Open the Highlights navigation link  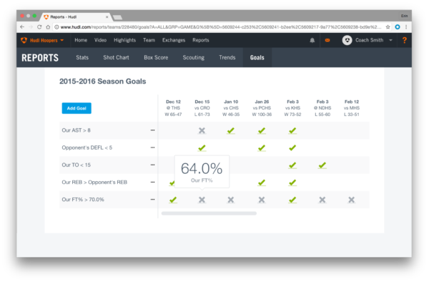pos(124,40)
